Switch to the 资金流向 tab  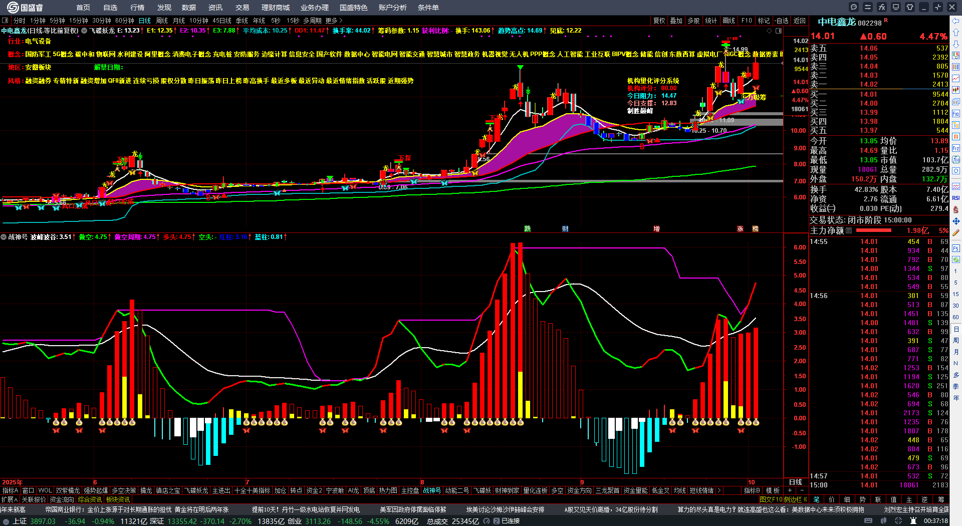[x=62, y=499]
